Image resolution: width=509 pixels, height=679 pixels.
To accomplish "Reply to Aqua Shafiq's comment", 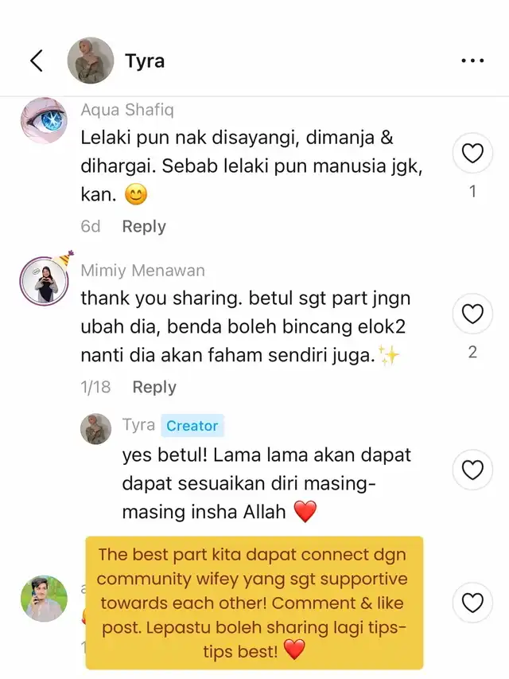I will (144, 227).
